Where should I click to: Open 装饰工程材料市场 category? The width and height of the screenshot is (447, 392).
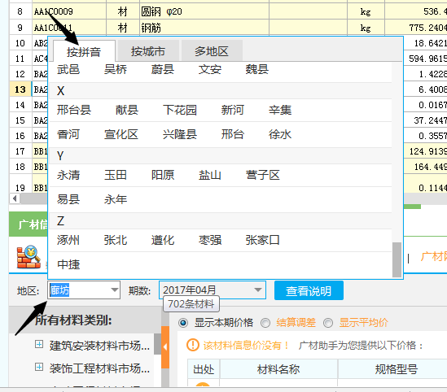[x=99, y=368]
